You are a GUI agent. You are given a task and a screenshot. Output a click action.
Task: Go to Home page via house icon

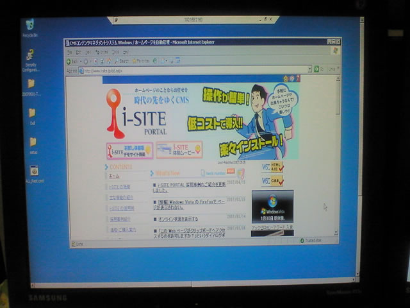click(x=109, y=61)
